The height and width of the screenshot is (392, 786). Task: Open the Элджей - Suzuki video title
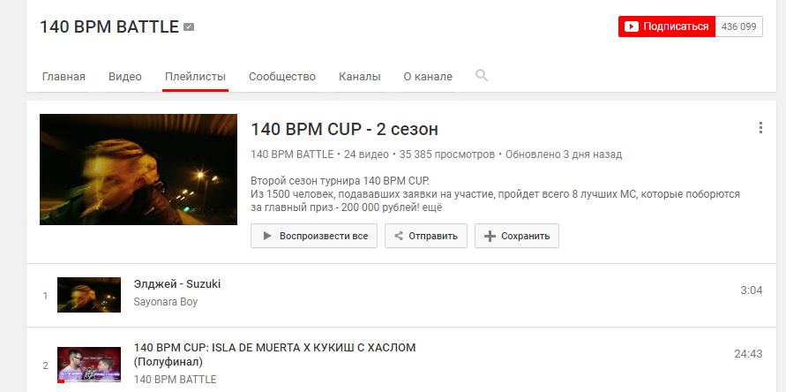[x=177, y=284]
